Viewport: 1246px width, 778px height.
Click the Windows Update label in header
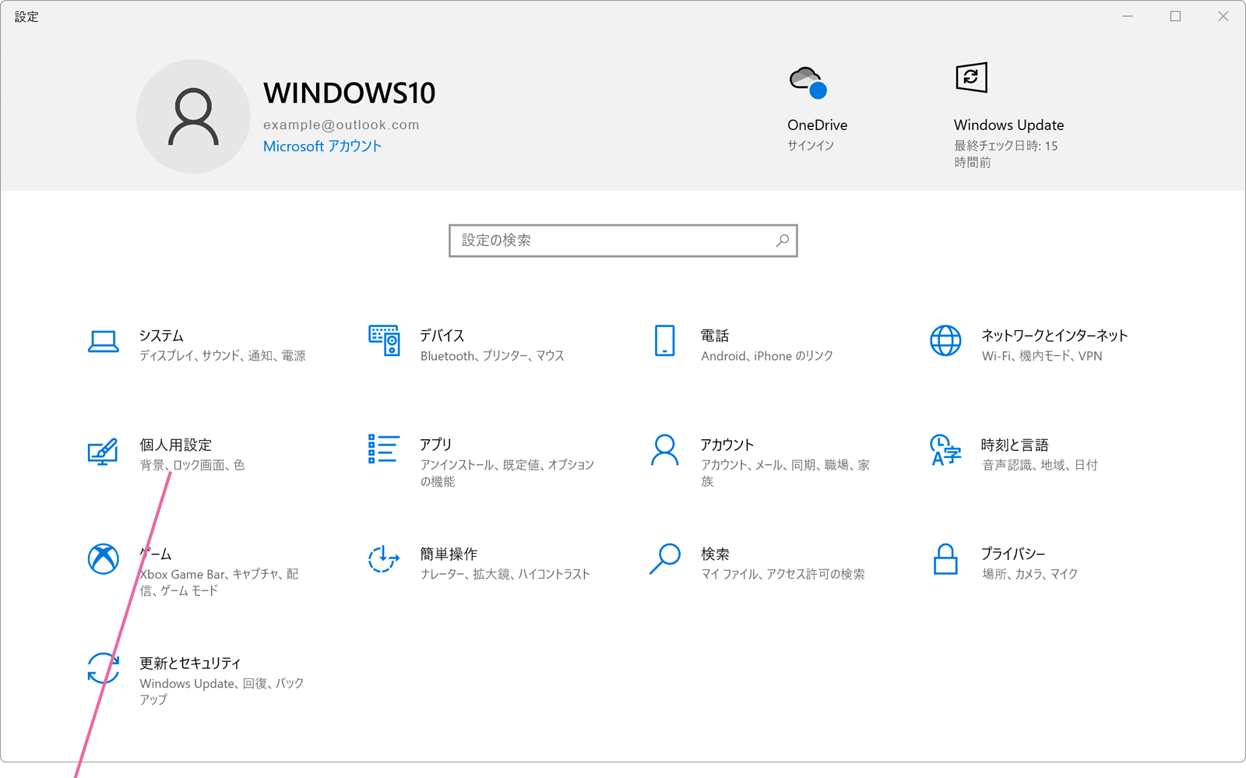pyautogui.click(x=1008, y=125)
